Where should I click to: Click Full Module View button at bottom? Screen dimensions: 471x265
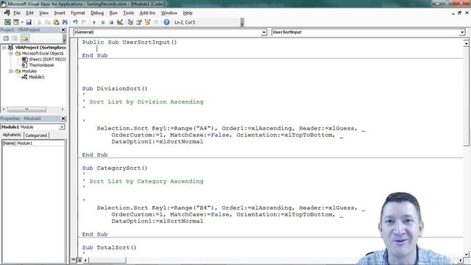click(79, 260)
